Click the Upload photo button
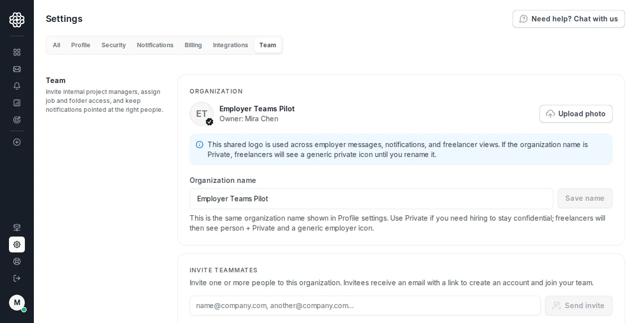 click(576, 114)
